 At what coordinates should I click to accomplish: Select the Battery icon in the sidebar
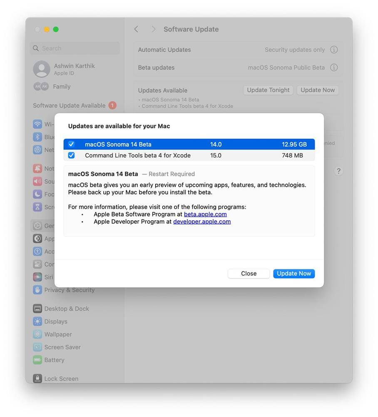coord(37,359)
